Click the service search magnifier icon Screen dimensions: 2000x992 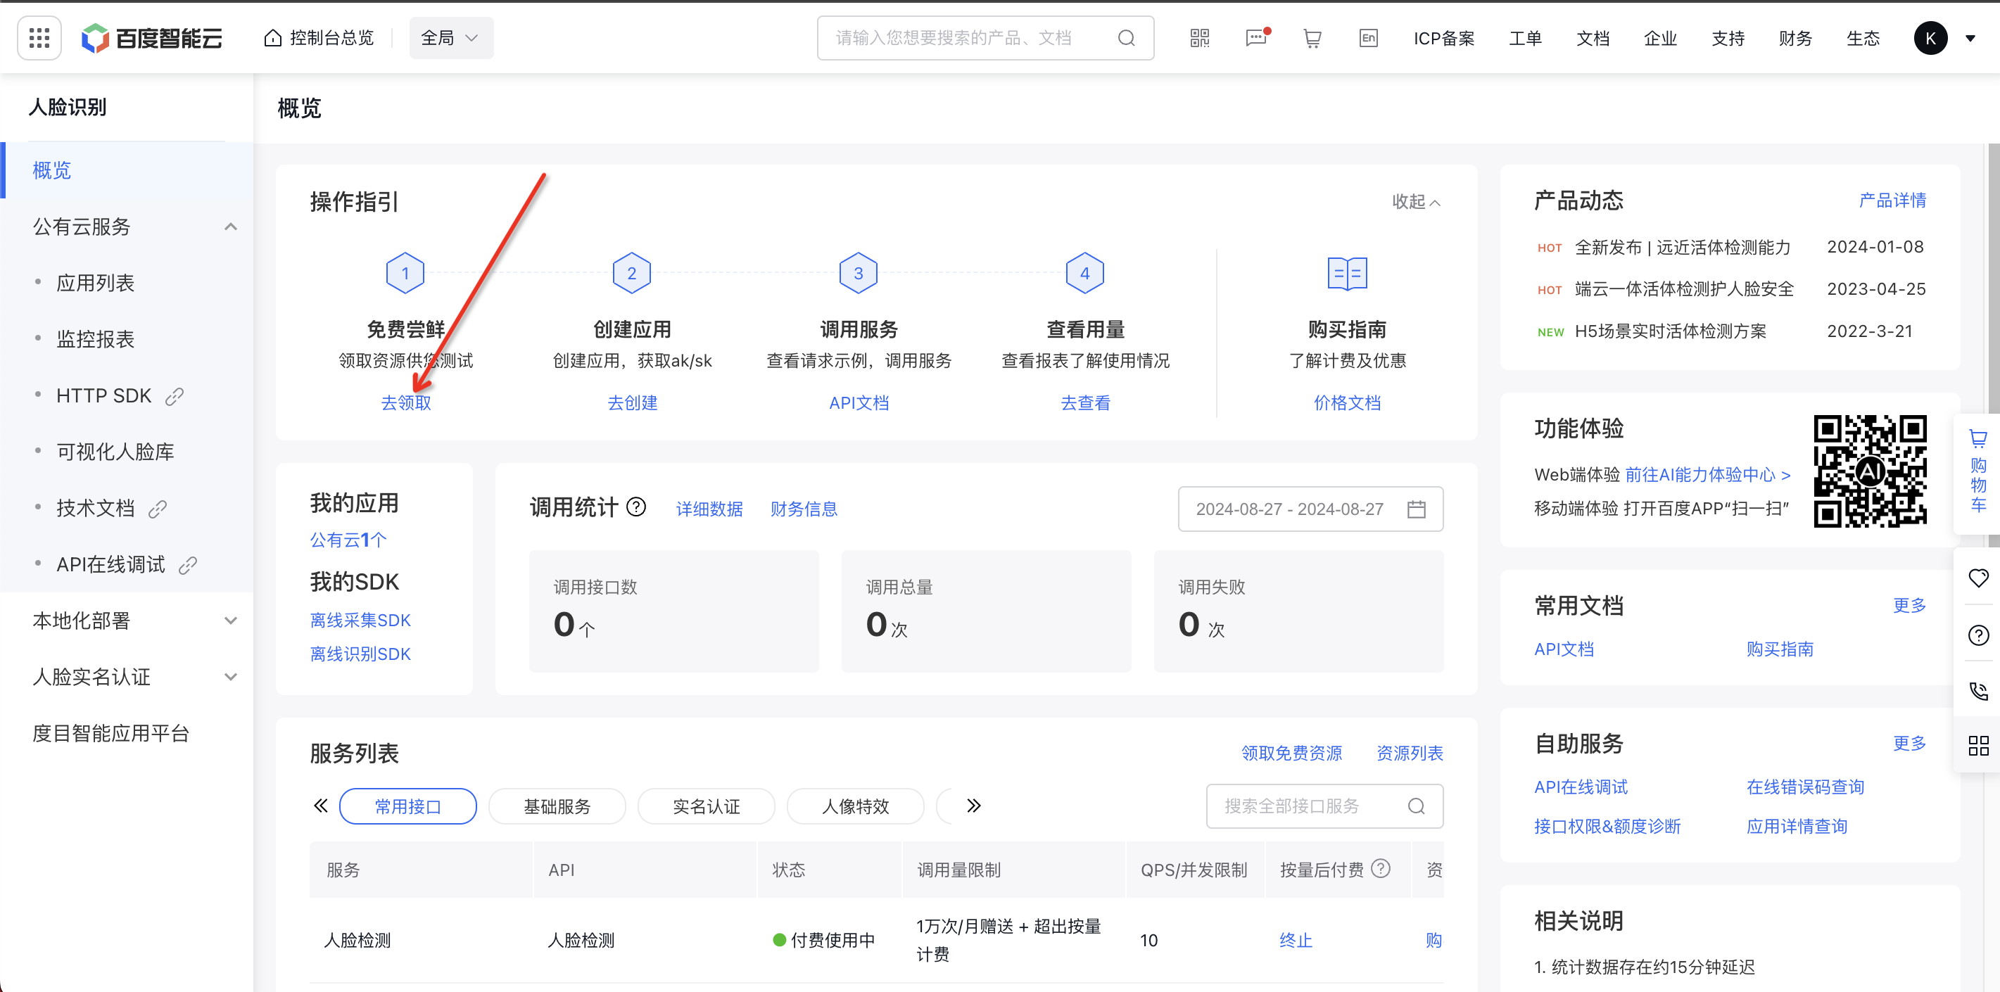(1415, 806)
